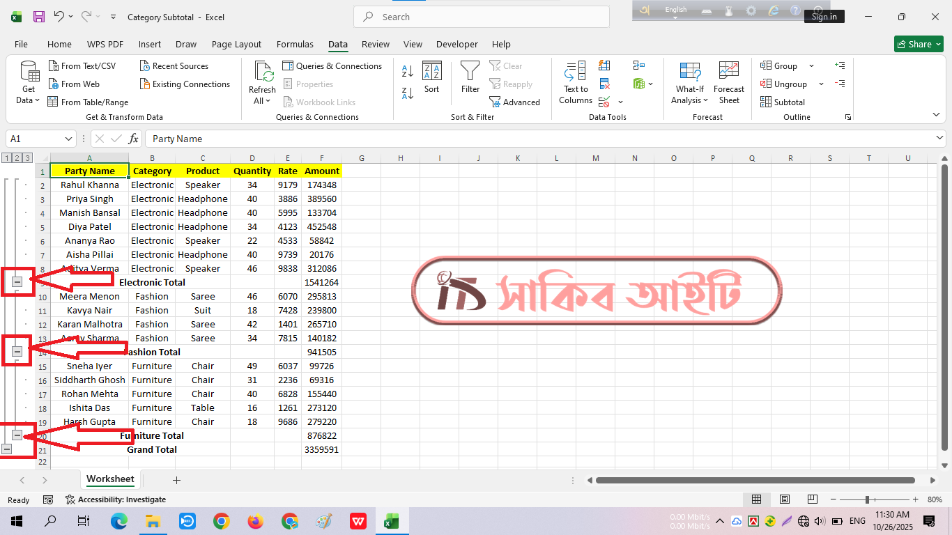Image resolution: width=952 pixels, height=535 pixels.
Task: Click the Sort A to Z icon
Action: point(408,71)
